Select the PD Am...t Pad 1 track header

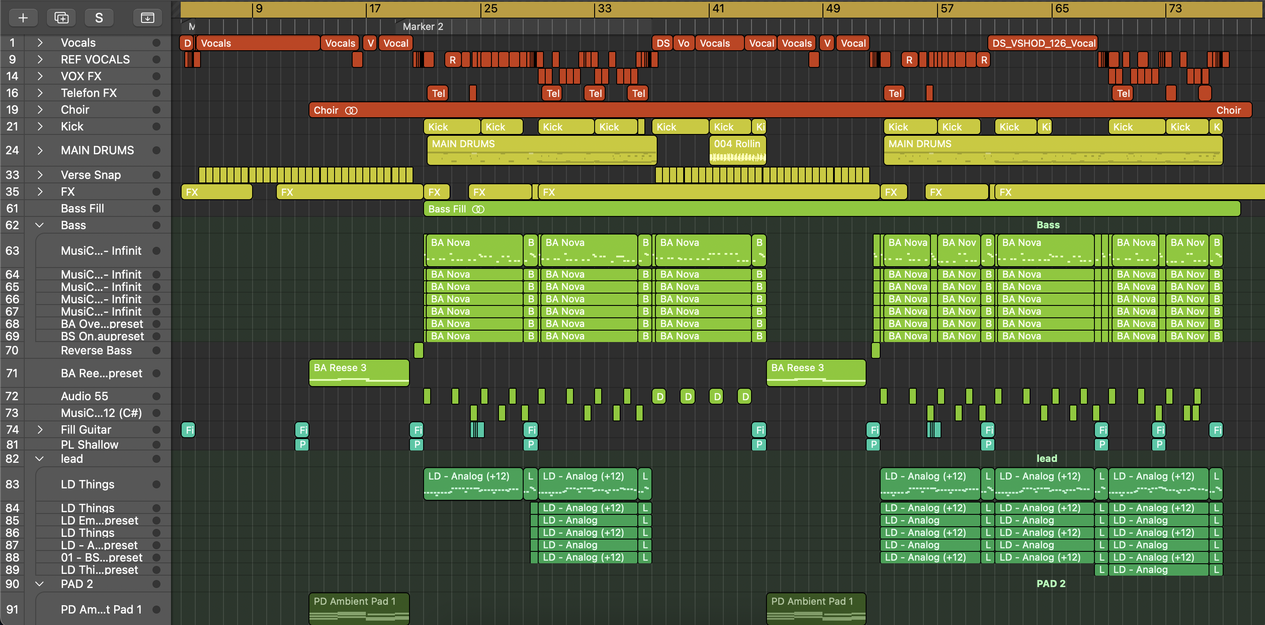(x=86, y=610)
